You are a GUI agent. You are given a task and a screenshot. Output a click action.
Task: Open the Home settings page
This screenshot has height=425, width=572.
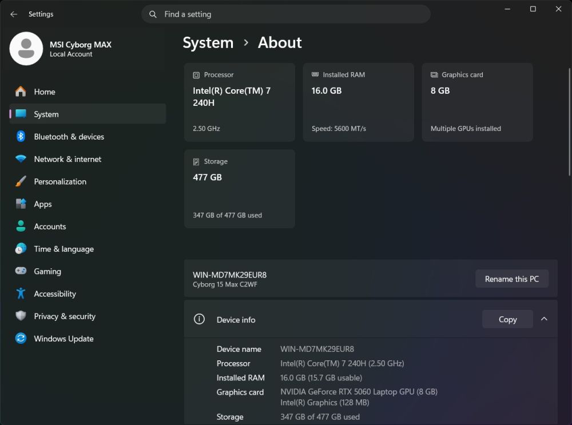[88, 92]
